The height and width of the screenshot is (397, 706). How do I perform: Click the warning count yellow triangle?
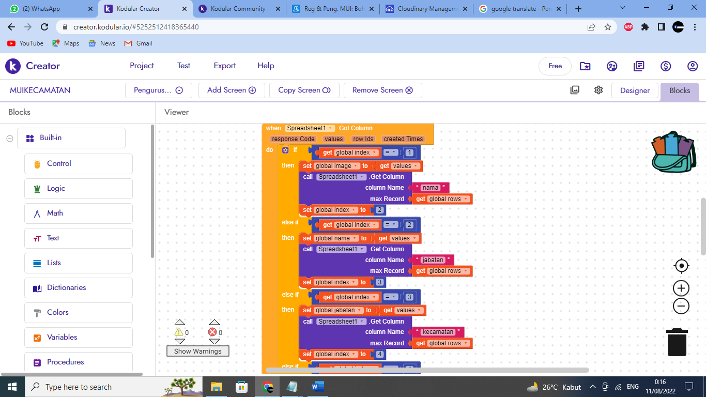[179, 332]
